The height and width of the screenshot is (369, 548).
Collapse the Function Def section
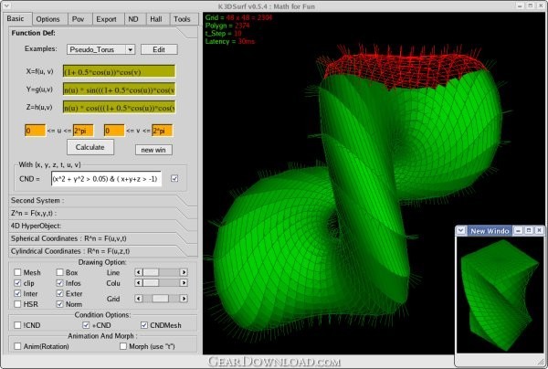[103, 33]
